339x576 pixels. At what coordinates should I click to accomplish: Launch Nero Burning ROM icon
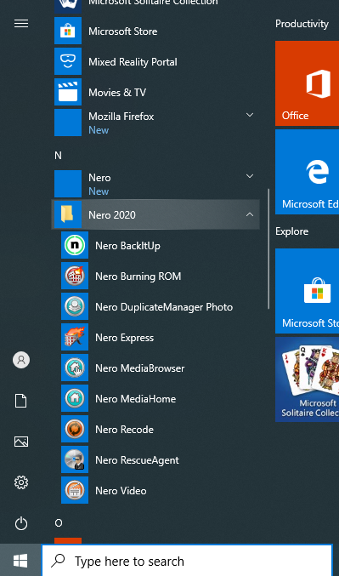pos(75,276)
